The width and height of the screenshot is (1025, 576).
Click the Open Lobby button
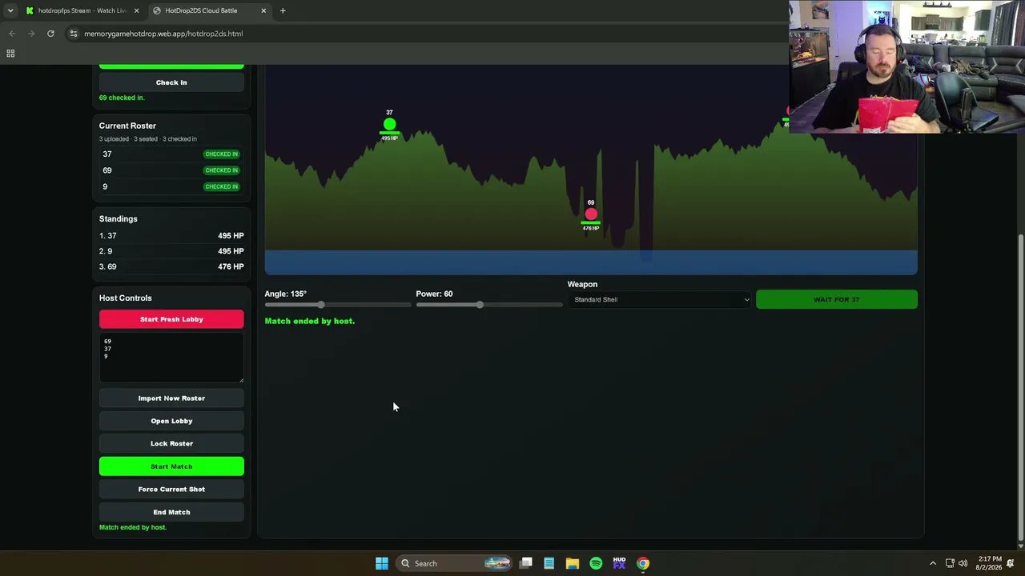(x=171, y=421)
